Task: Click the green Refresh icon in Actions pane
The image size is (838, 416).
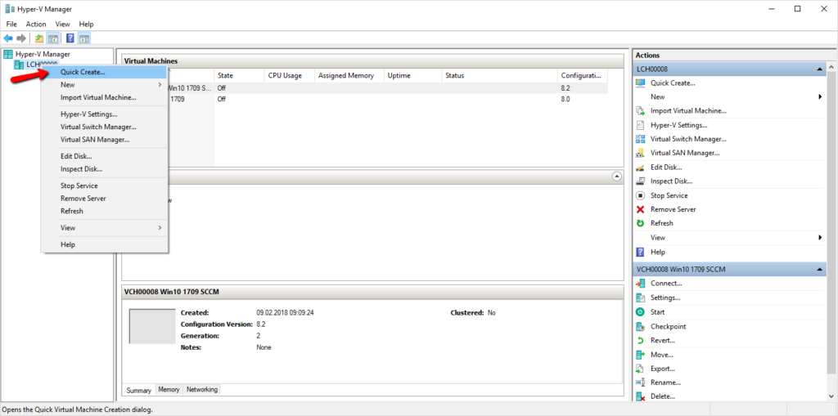Action: [x=640, y=223]
